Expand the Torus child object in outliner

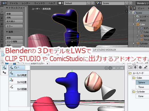[138, 39]
